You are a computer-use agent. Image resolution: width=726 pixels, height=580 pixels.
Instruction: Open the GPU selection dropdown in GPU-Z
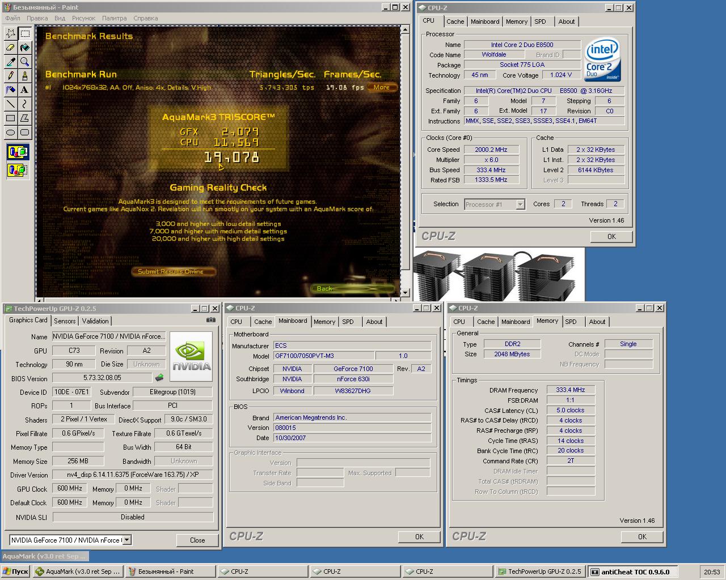coord(127,540)
